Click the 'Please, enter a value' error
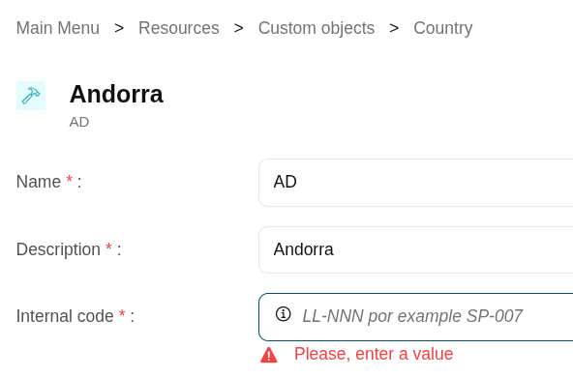The image size is (573, 378). (374, 354)
